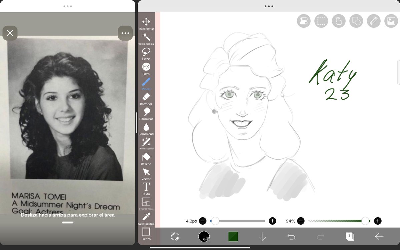Open left window's multitasking three-dots menu
The image size is (400, 250).
click(67, 6)
